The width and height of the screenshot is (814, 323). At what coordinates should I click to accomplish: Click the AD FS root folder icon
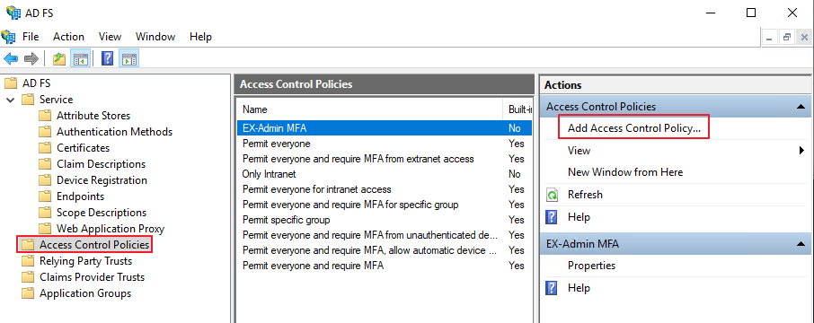[x=11, y=83]
